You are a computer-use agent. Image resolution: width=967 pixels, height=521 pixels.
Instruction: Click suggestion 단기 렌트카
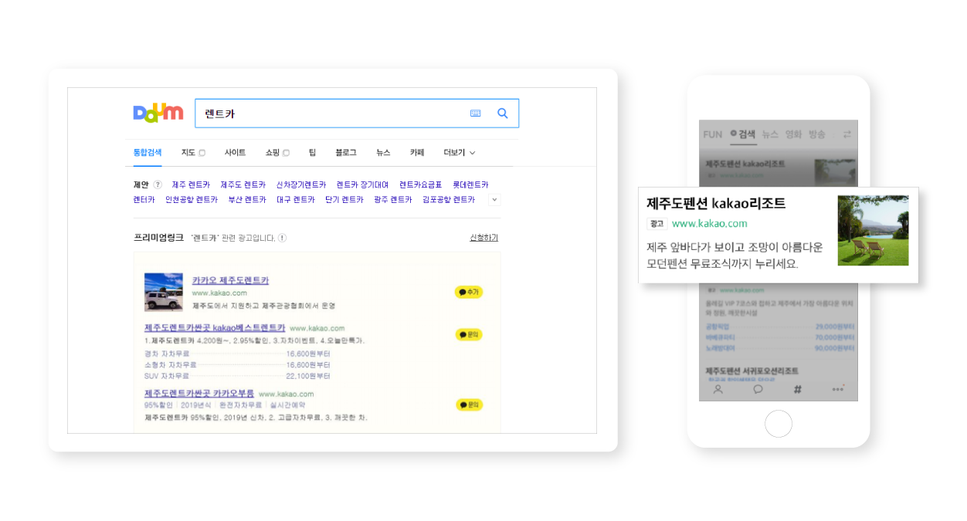pos(344,200)
